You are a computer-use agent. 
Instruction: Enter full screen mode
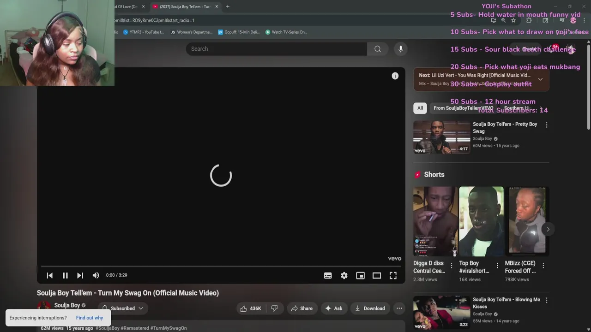coord(393,275)
